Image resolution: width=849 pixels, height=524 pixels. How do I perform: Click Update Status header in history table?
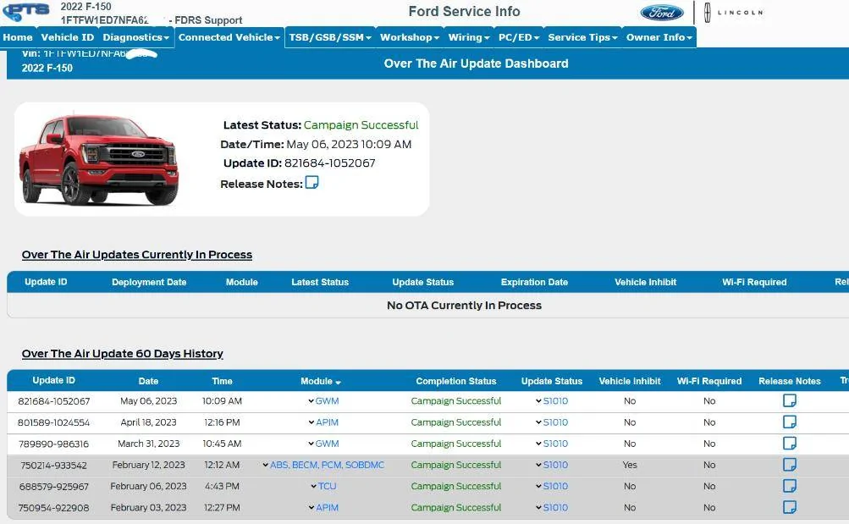pos(552,381)
